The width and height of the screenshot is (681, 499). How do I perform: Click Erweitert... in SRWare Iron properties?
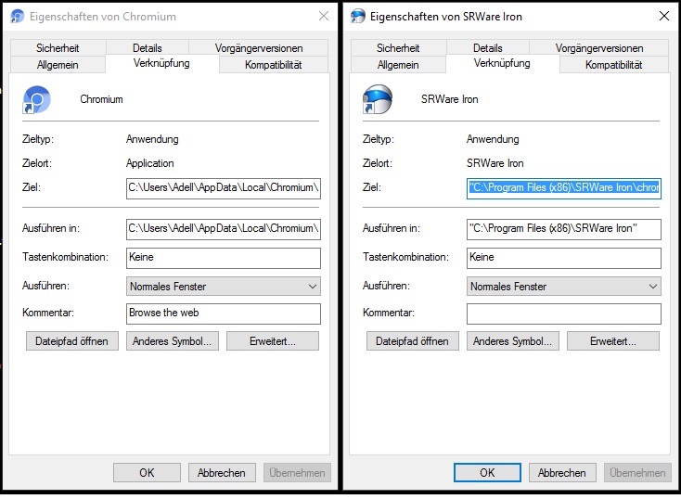(x=613, y=341)
